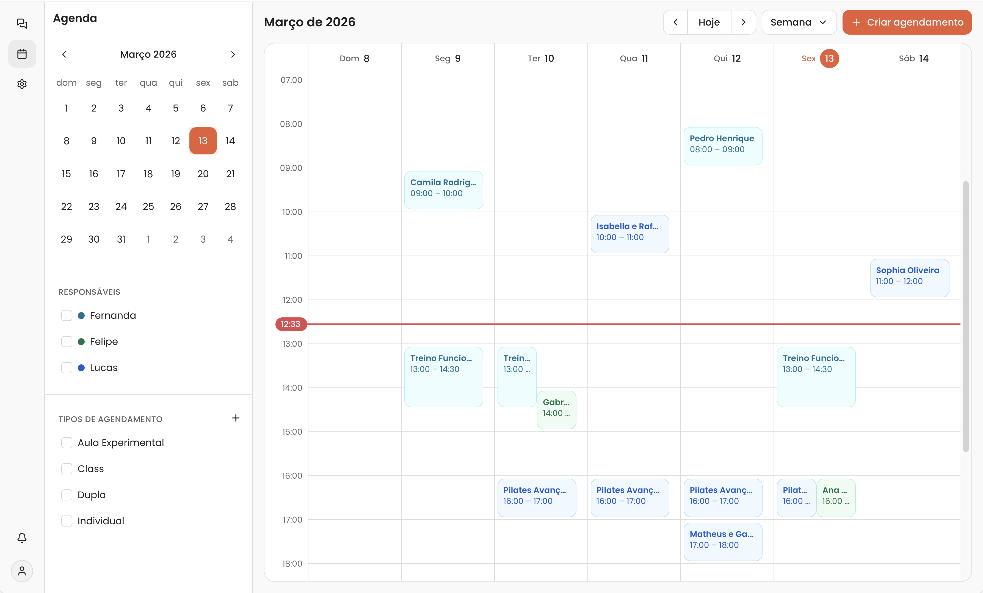Viewport: 983px width, 593px height.
Task: Open settings gear in sidebar
Action: click(22, 84)
